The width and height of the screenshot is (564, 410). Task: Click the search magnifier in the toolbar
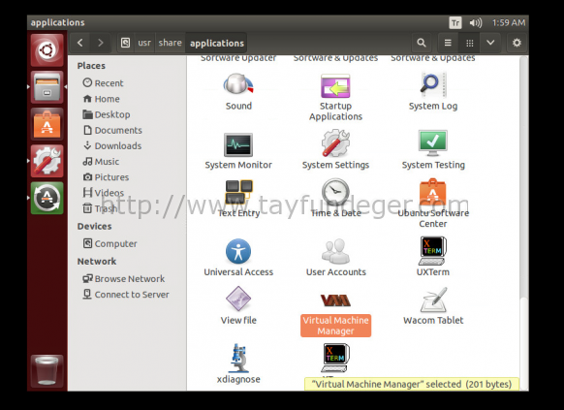click(422, 43)
